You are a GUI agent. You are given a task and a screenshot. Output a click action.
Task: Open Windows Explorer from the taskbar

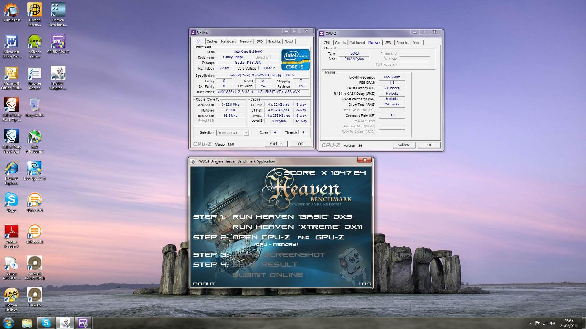(x=27, y=323)
